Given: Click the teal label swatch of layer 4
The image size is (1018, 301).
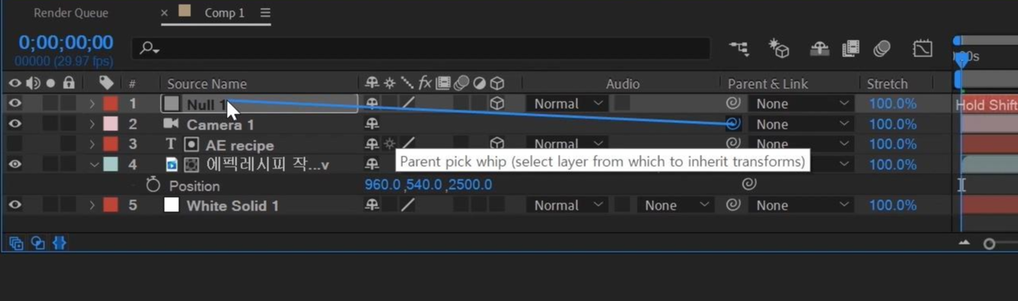Looking at the screenshot, I should [110, 164].
